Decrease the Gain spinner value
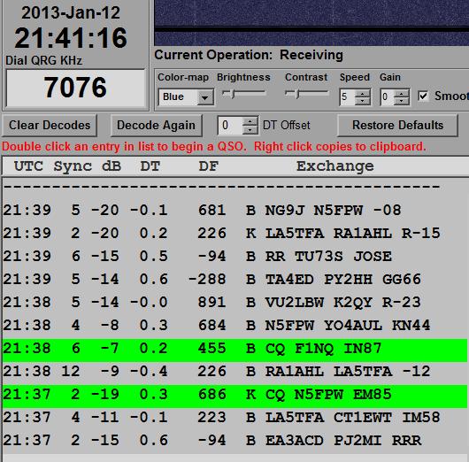469x462 pixels. coord(402,101)
